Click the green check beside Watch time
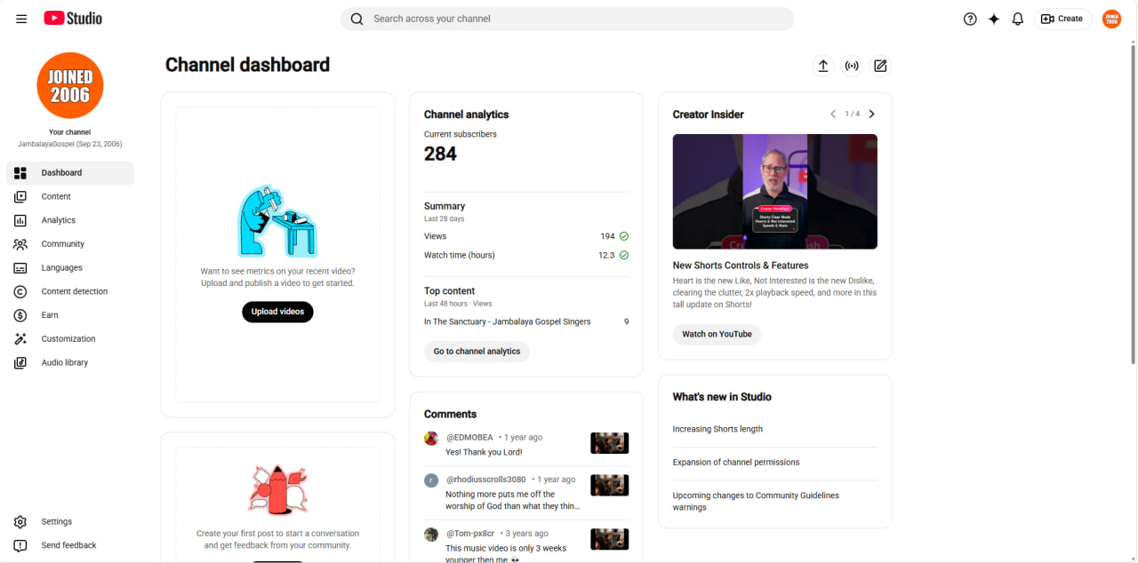1138x563 pixels. click(624, 255)
